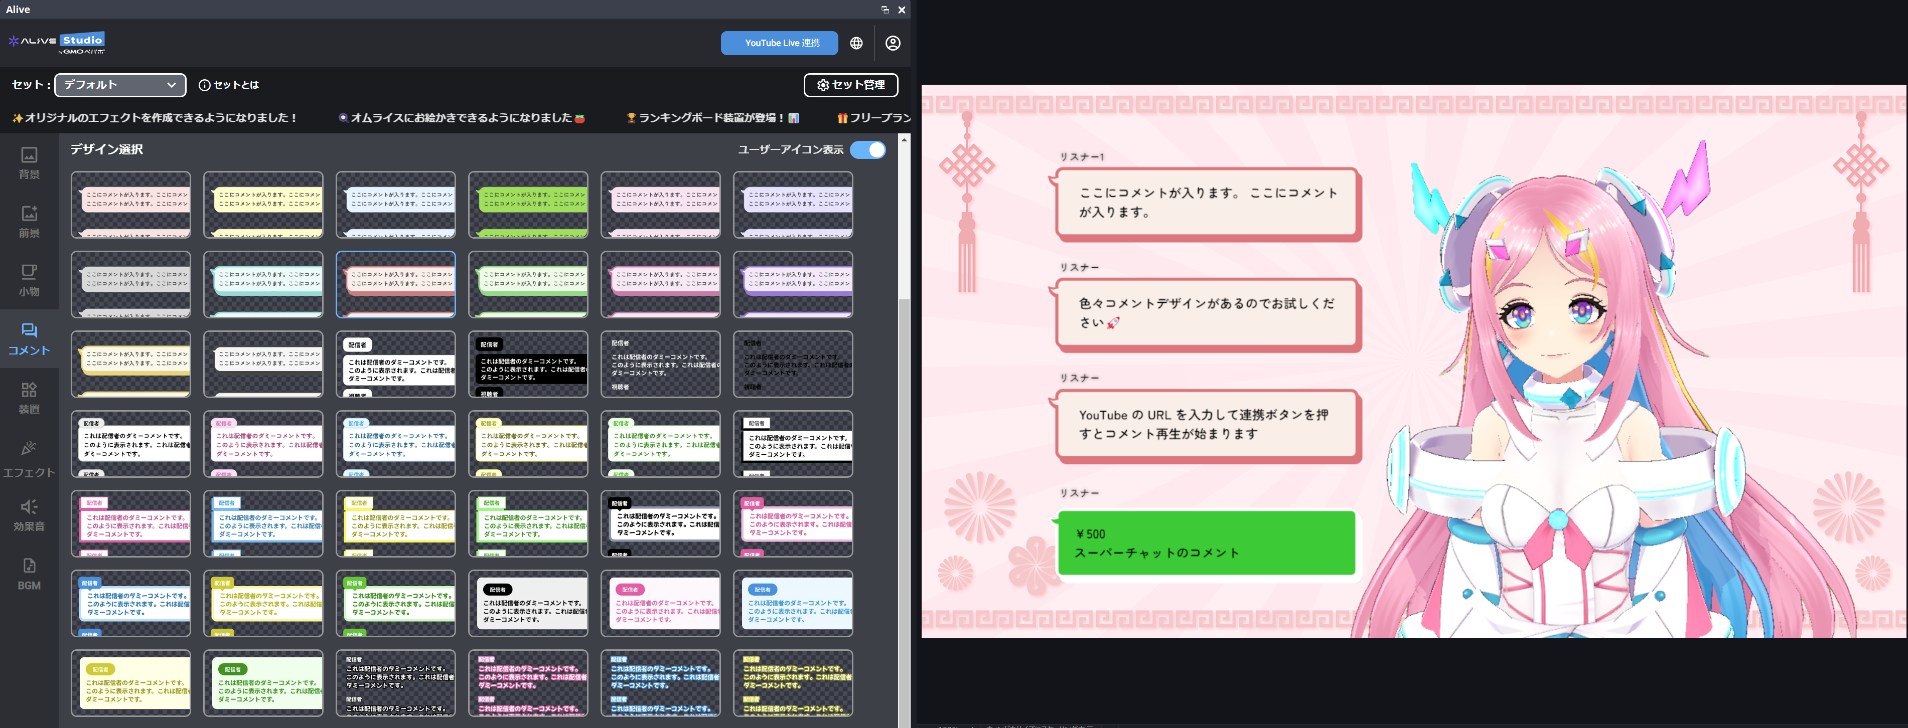This screenshot has width=1908, height=728.
Task: Choose the black 配信者 comment design thumbnail
Action: pos(528,364)
